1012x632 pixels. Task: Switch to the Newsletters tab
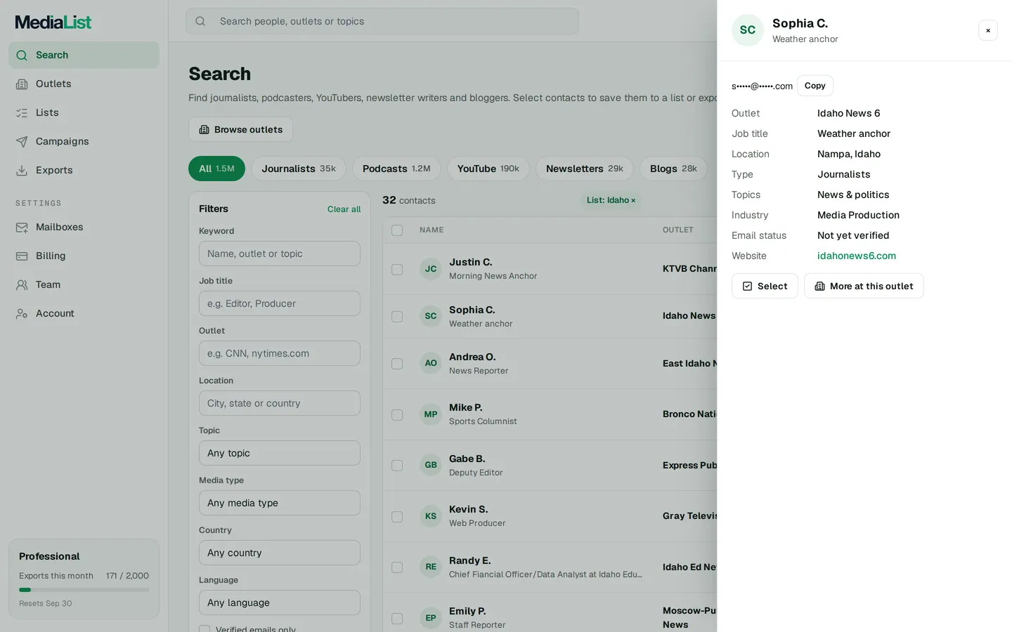[585, 169]
